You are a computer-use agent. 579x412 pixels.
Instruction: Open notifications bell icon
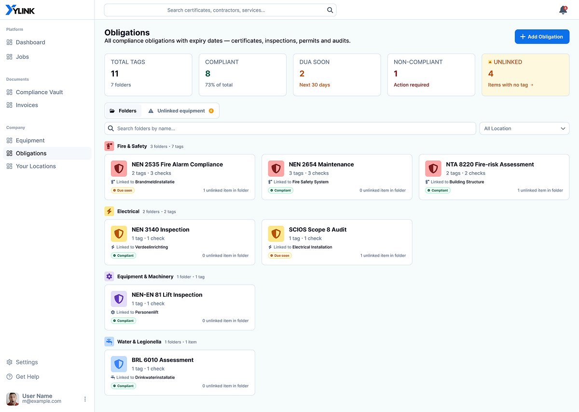[563, 10]
